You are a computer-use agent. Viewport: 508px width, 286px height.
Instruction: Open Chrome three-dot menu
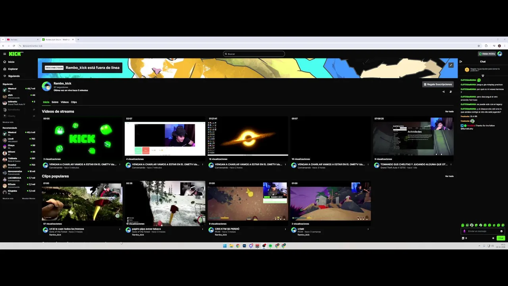coord(505,46)
